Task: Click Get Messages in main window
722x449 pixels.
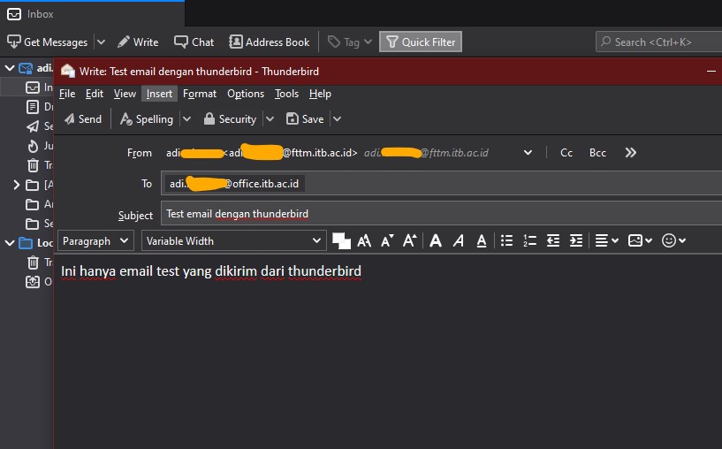Action: 47,42
